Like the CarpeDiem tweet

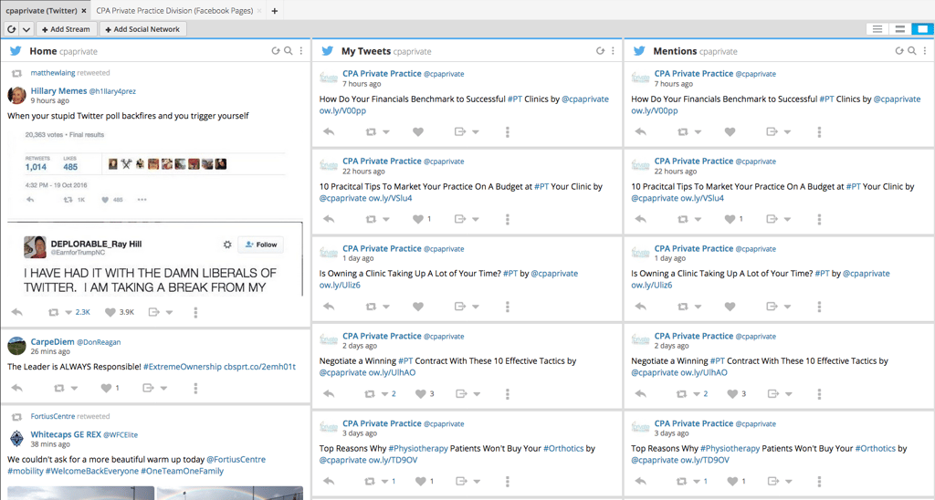point(106,388)
